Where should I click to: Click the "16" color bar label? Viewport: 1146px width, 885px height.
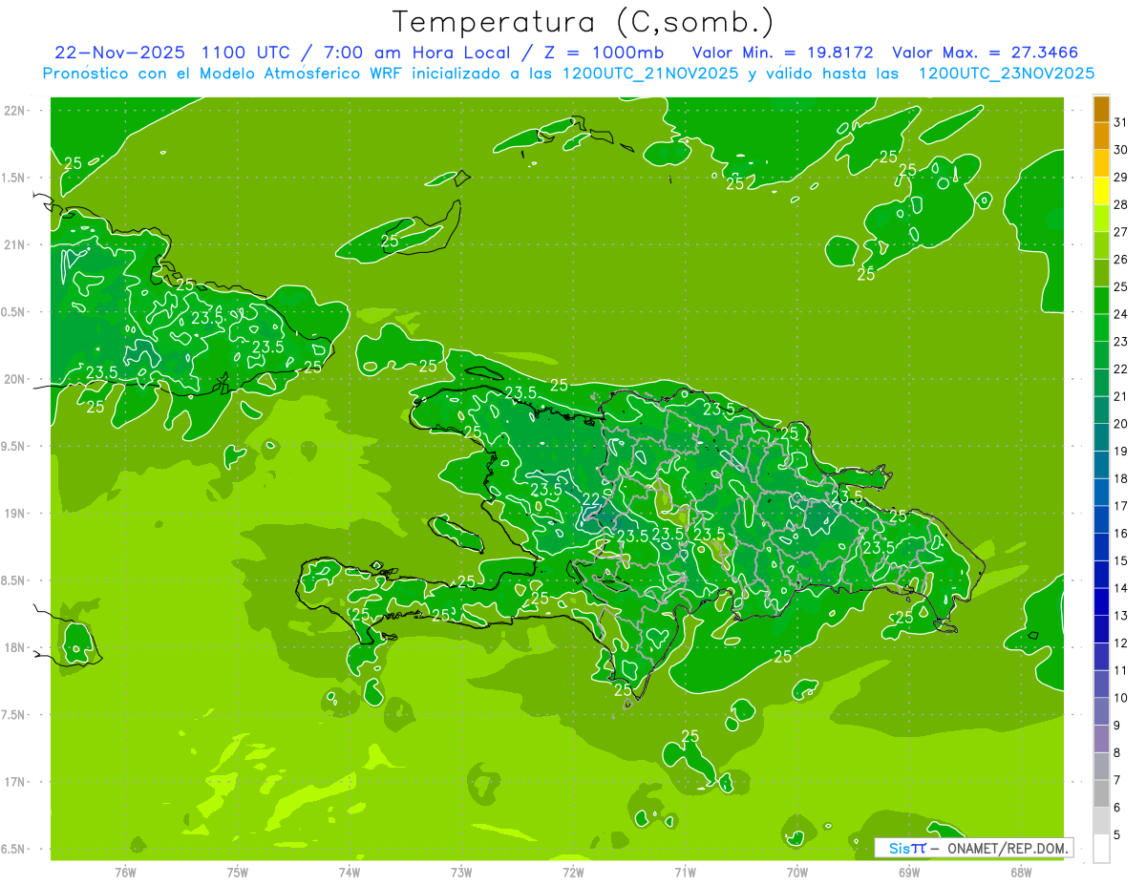tap(1121, 534)
